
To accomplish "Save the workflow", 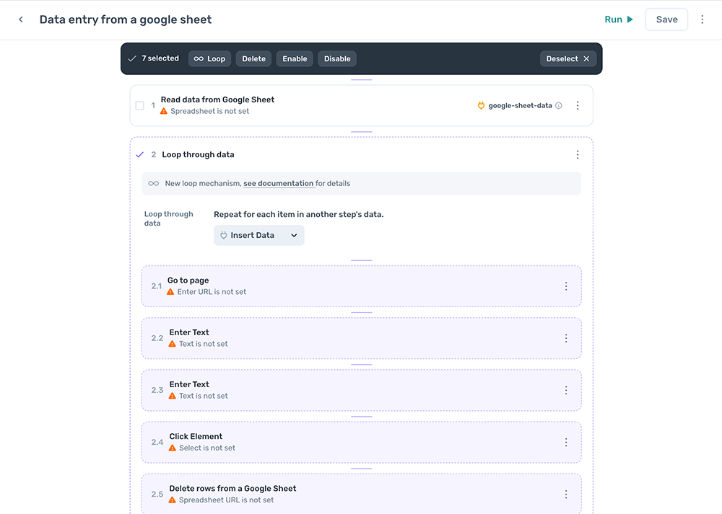I will pos(666,19).
